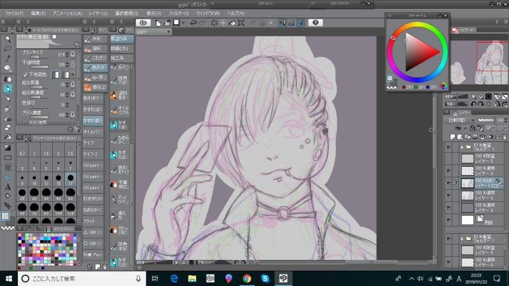The height and width of the screenshot is (286, 509).
Task: Toggle visibility of レイヤー 3 のコピー layer
Action: pos(449,183)
